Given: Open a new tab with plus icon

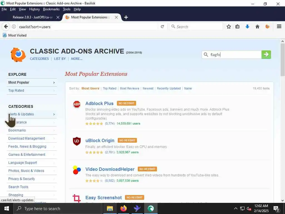Looking at the screenshot, I should coord(126,17).
